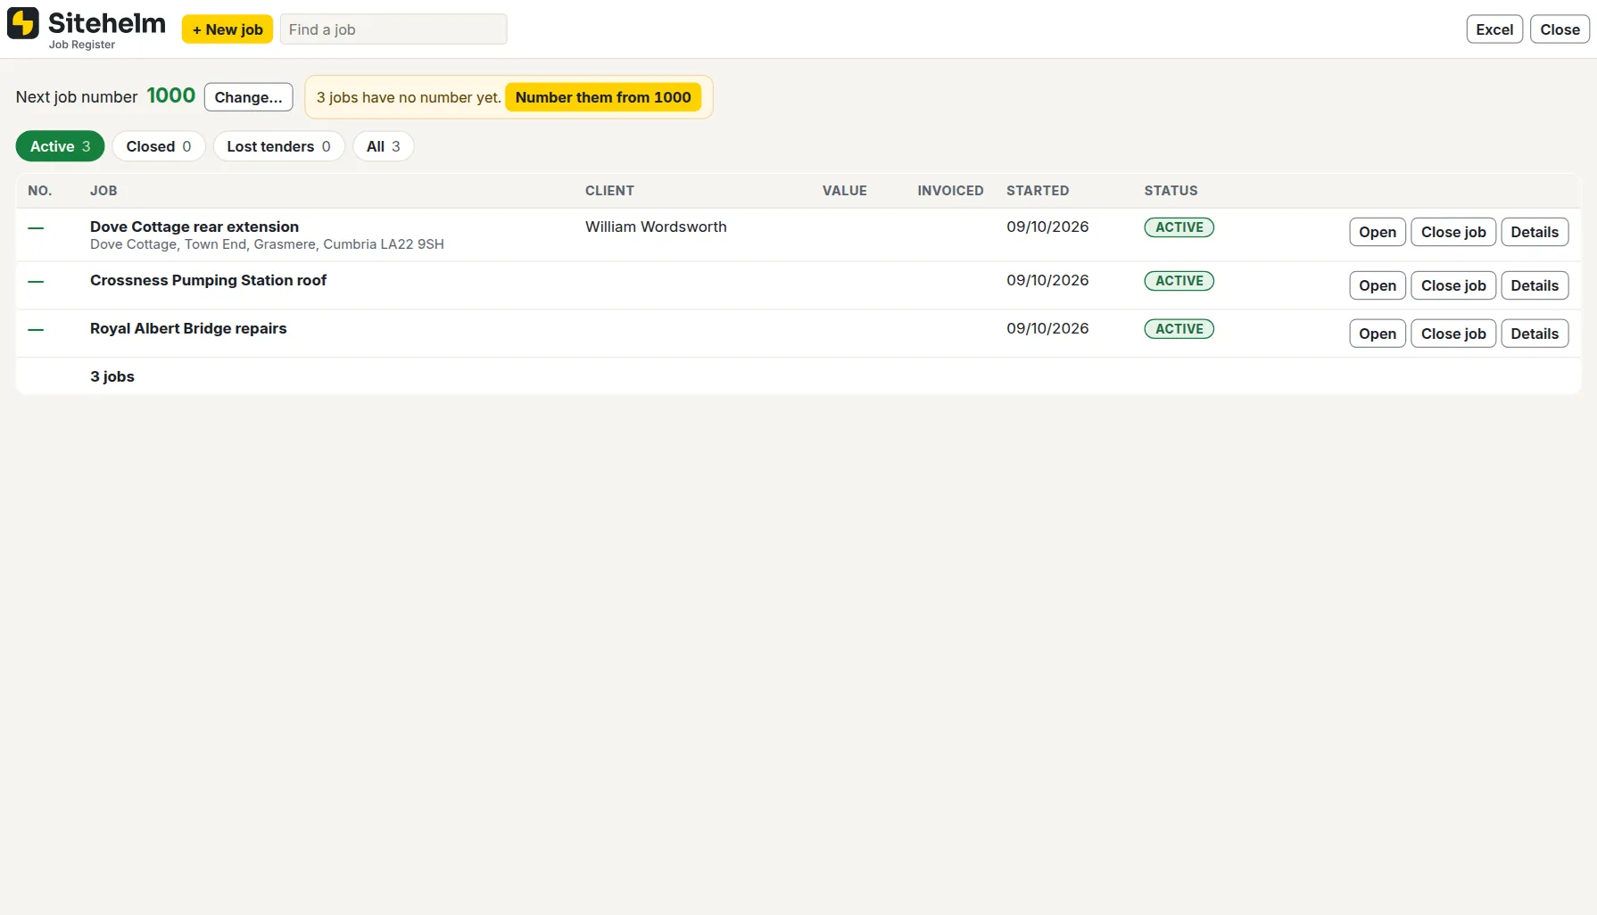The width and height of the screenshot is (1597, 915).
Task: Select the All jobs tab
Action: click(x=384, y=146)
